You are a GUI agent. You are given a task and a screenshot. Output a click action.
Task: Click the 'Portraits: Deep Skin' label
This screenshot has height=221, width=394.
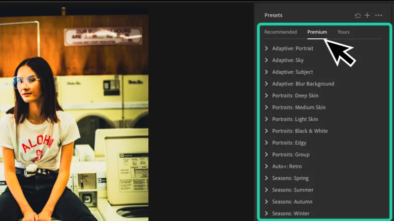[x=295, y=95]
